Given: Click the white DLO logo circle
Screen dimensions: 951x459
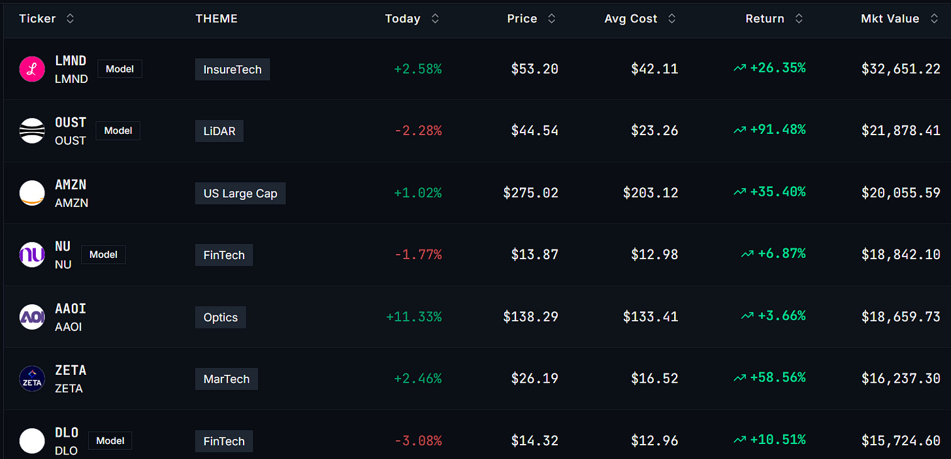Looking at the screenshot, I should tap(32, 441).
